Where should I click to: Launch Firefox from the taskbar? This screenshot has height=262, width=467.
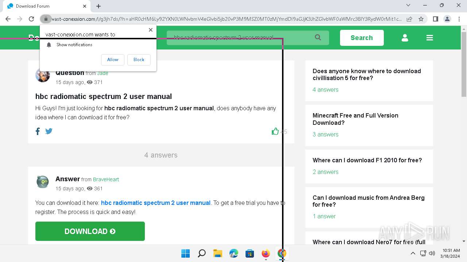tap(266, 253)
